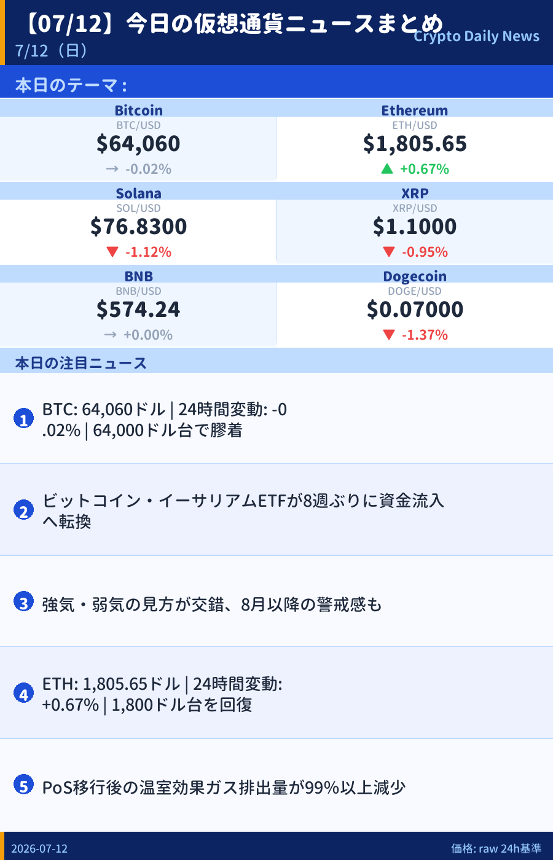This screenshot has height=860, width=553.
Task: Click XRP's red down-triangle indicator
Action: (x=388, y=252)
